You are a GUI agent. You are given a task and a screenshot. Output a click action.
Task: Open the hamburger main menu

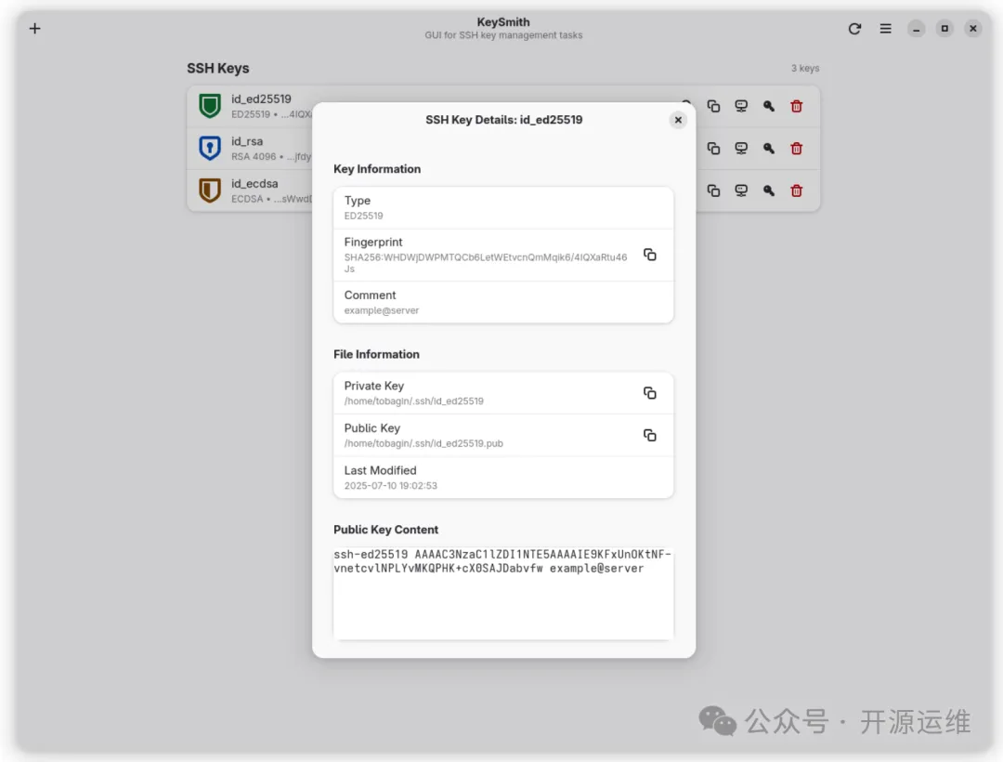click(885, 29)
